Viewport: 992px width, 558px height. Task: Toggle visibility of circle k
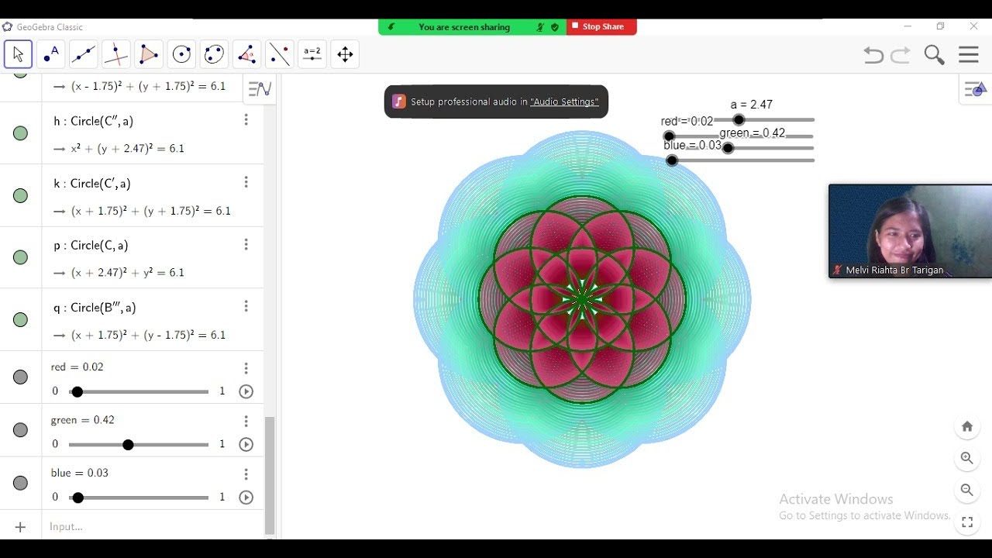(21, 196)
